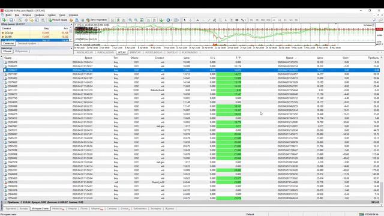Click the Strategy Tester toolbar icon
This screenshot has width=384, height=216.
click(x=43, y=20)
